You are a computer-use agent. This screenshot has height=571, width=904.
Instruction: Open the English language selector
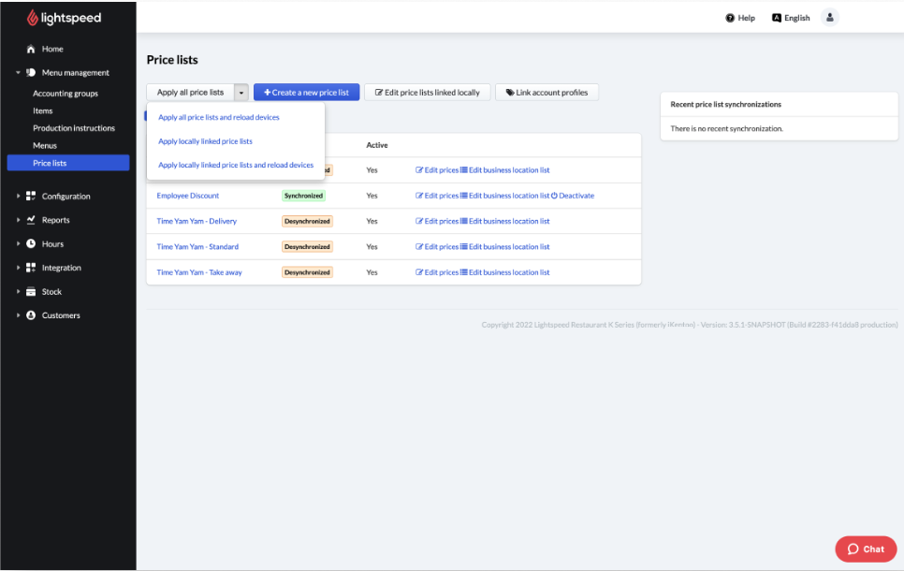(x=791, y=18)
